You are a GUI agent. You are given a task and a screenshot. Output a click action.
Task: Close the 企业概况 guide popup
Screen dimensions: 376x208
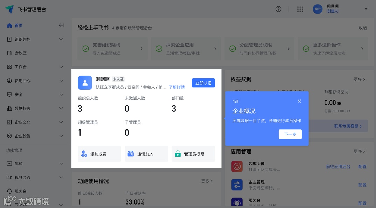pyautogui.click(x=299, y=101)
